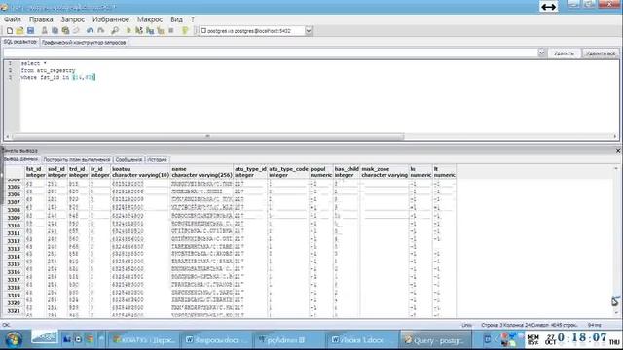This screenshot has height=350, width=623.
Task: Cut selected text via toolbar icon
Action: coord(45,30)
